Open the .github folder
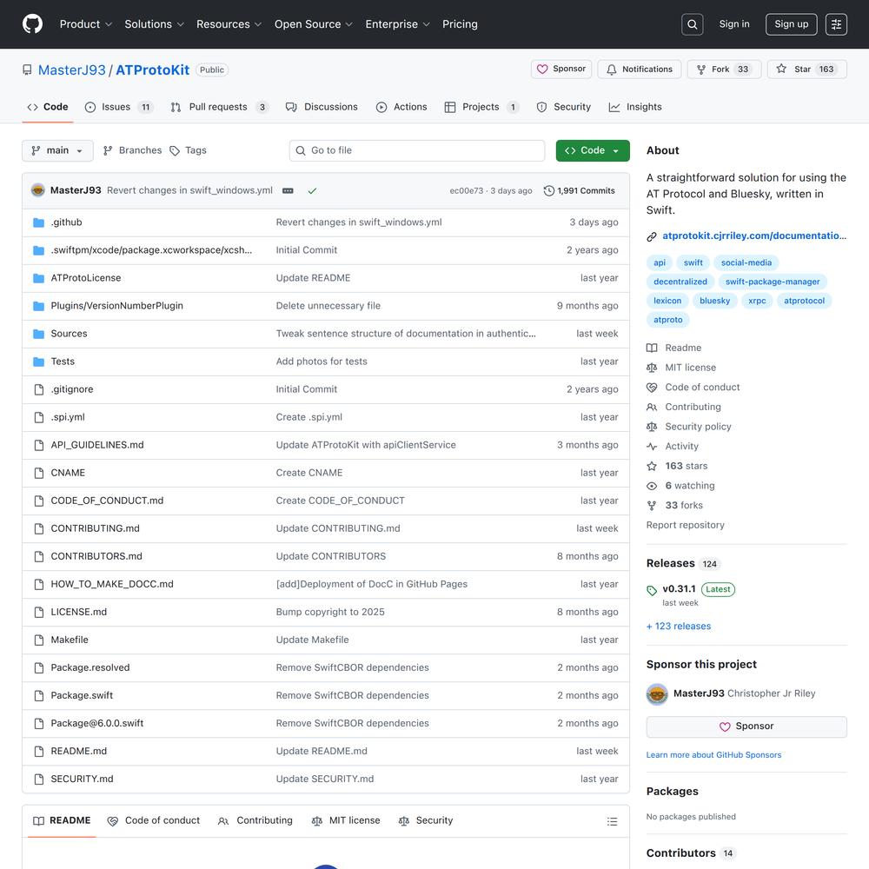This screenshot has height=869, width=869. tap(67, 222)
